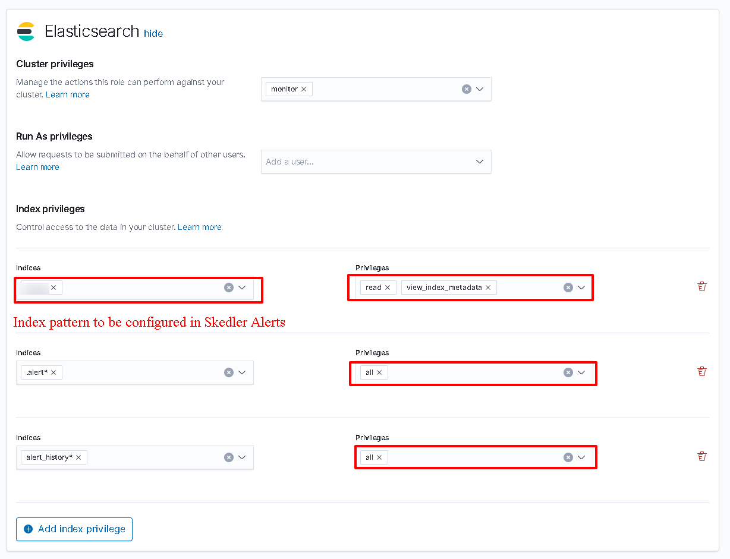The height and width of the screenshot is (559, 730).
Task: Remove the view_index_metadata privilege tag
Action: (x=488, y=288)
